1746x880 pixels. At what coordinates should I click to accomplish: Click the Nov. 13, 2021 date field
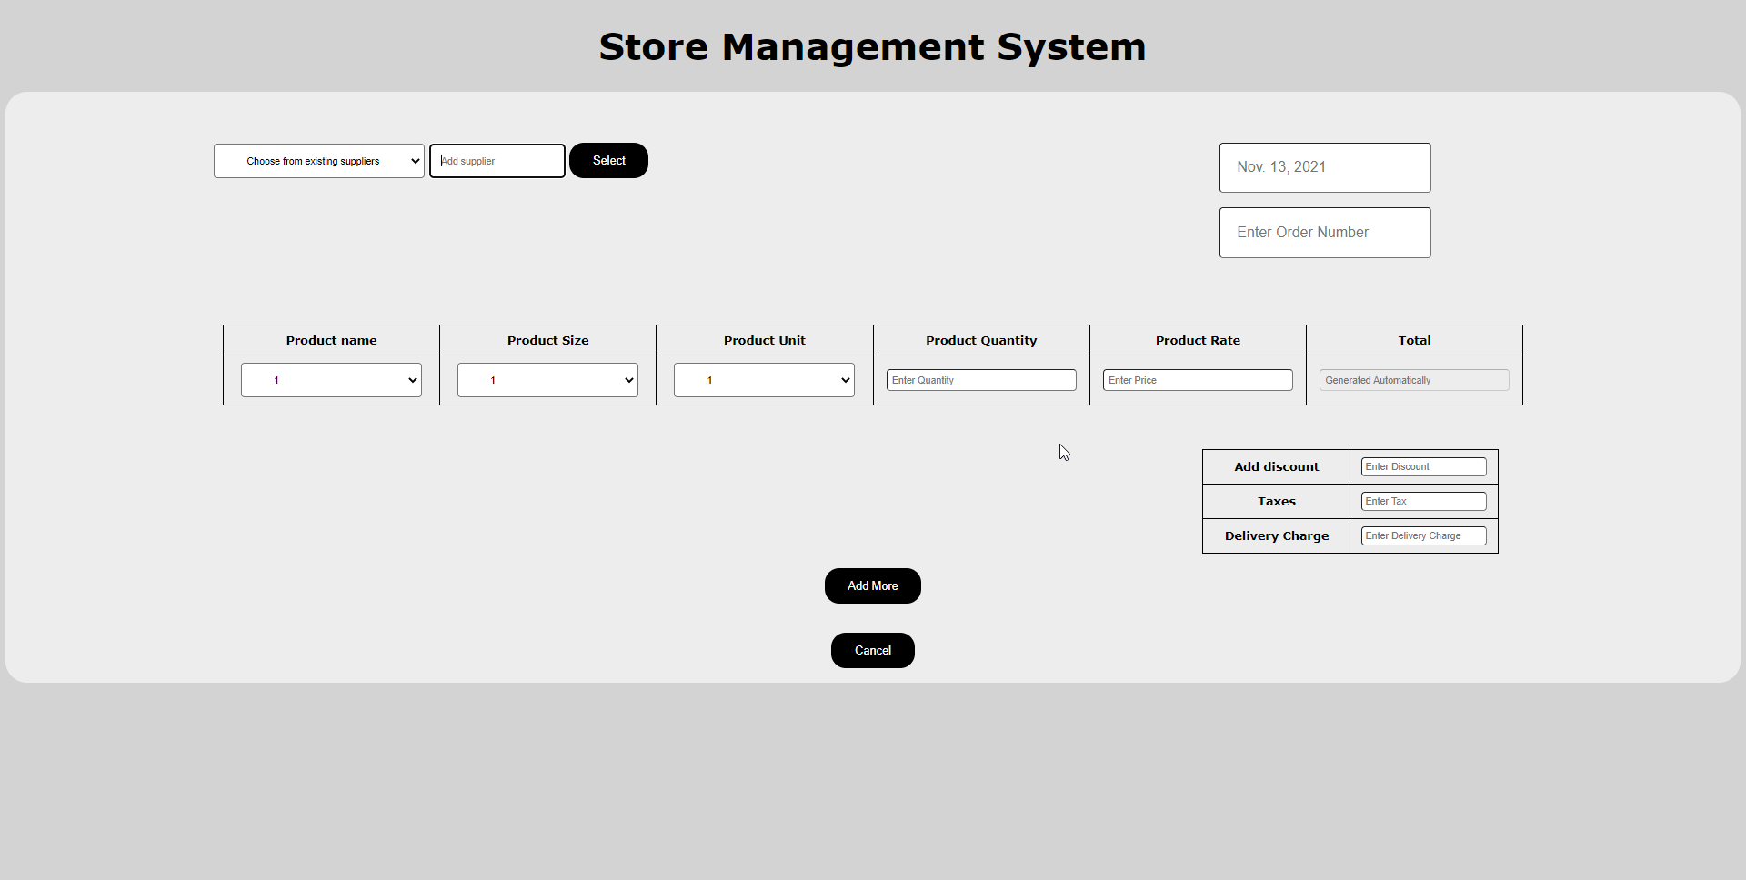click(x=1325, y=167)
